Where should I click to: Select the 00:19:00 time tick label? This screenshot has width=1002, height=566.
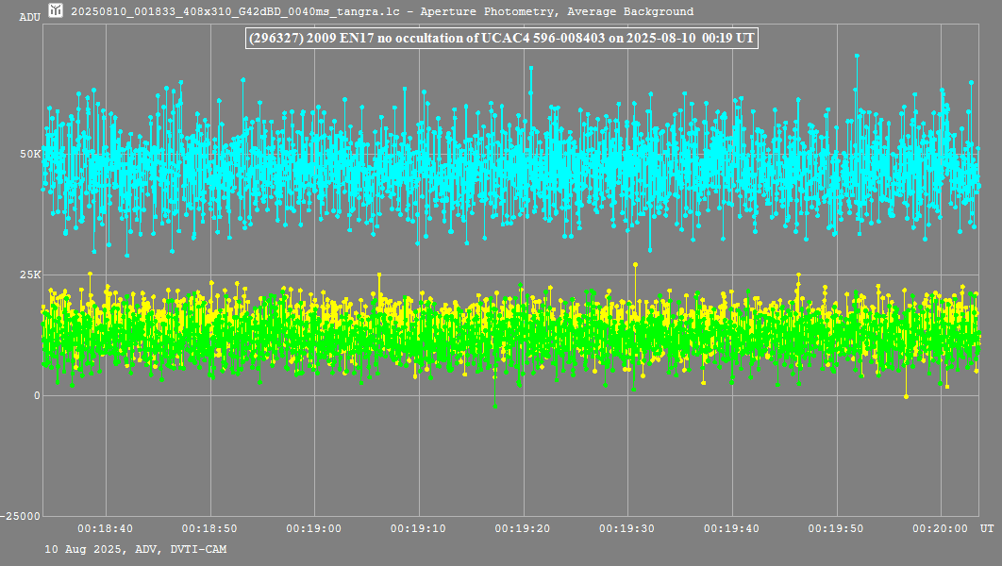[x=313, y=530]
